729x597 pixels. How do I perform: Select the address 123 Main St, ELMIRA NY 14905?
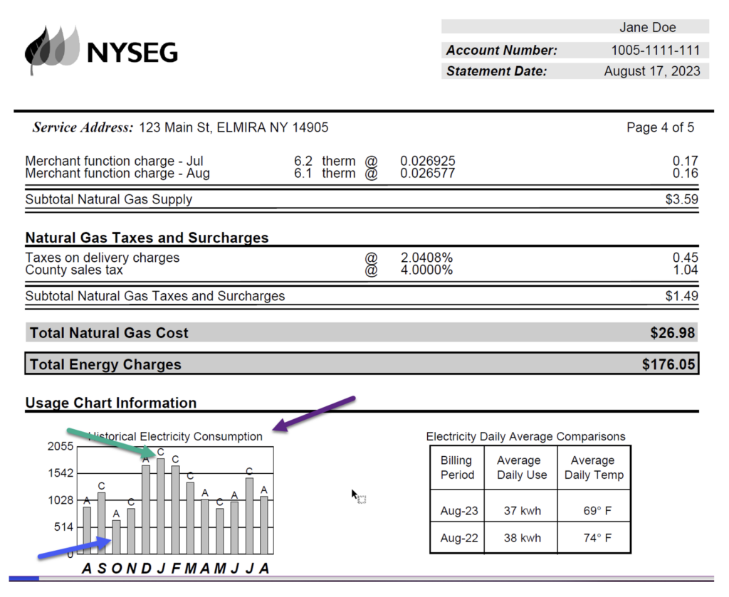click(x=234, y=127)
